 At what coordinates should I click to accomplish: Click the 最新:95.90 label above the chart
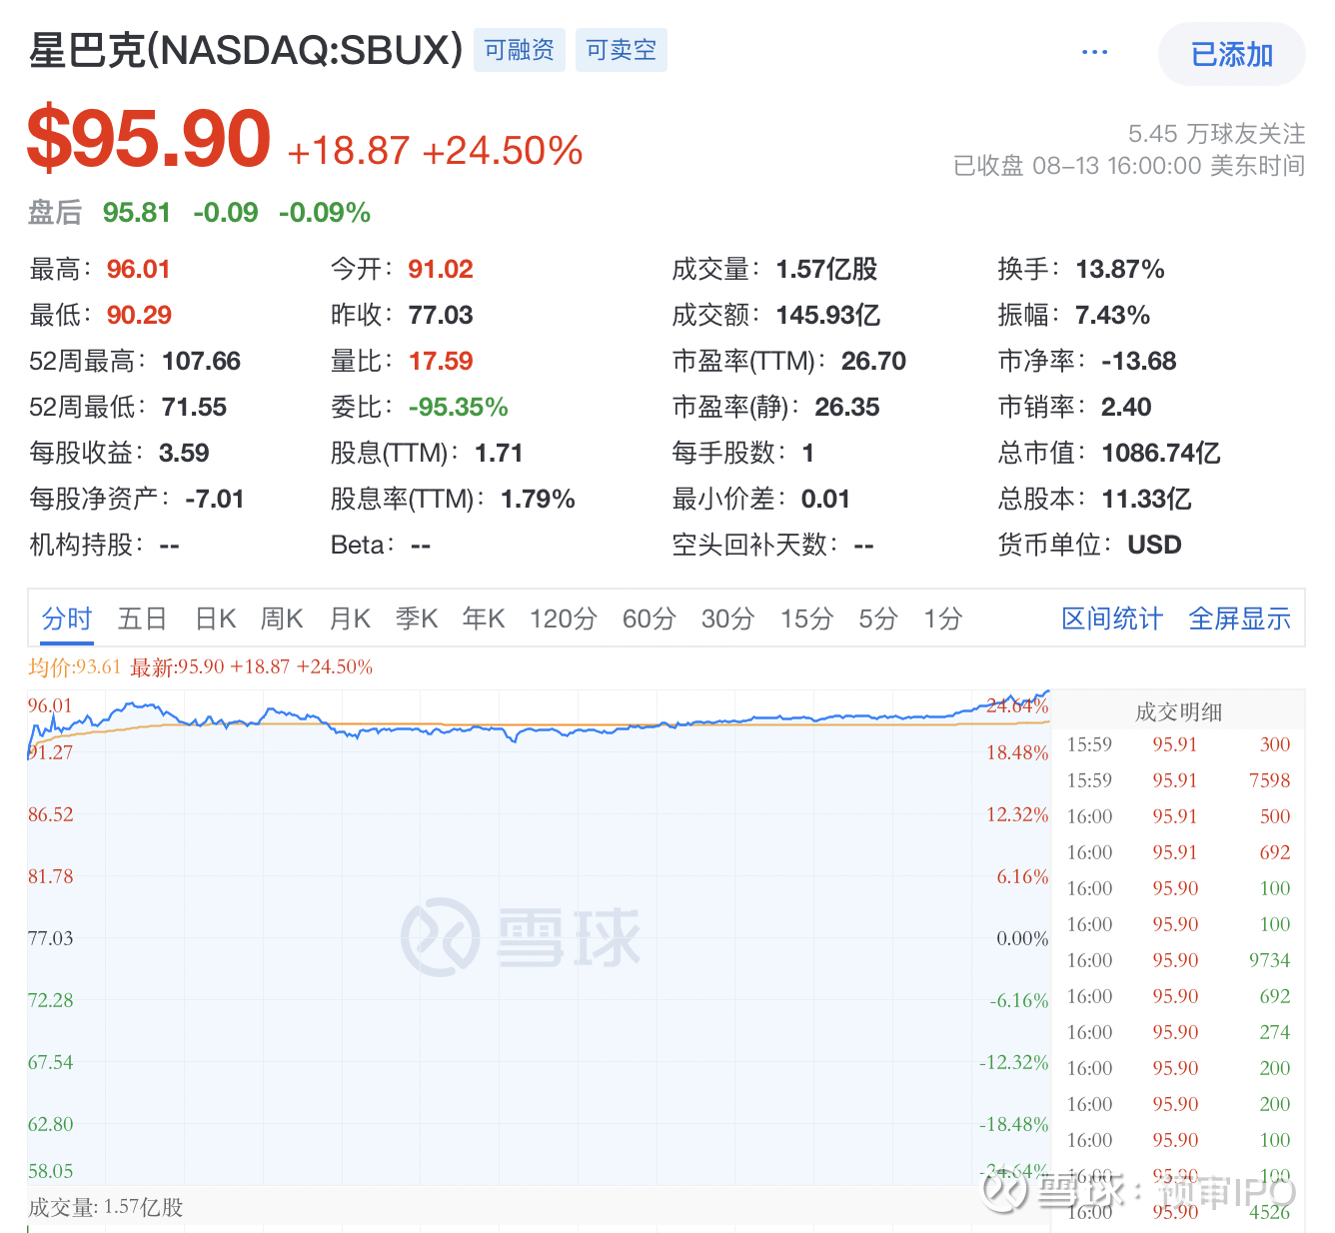[177, 667]
